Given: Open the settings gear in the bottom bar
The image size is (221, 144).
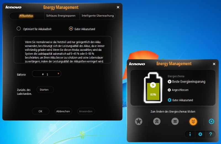Looking at the screenshot, I should [x=200, y=134].
